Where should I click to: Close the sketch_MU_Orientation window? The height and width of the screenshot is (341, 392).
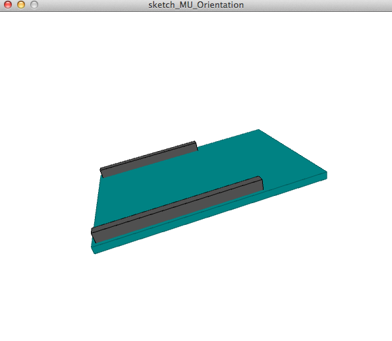8,5
